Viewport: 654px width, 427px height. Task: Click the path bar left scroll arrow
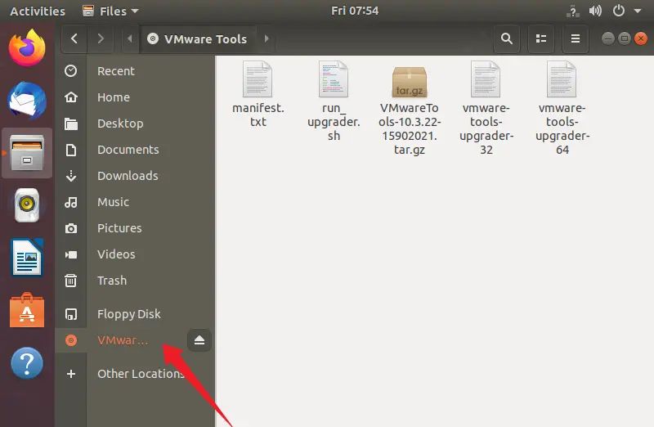click(x=130, y=38)
